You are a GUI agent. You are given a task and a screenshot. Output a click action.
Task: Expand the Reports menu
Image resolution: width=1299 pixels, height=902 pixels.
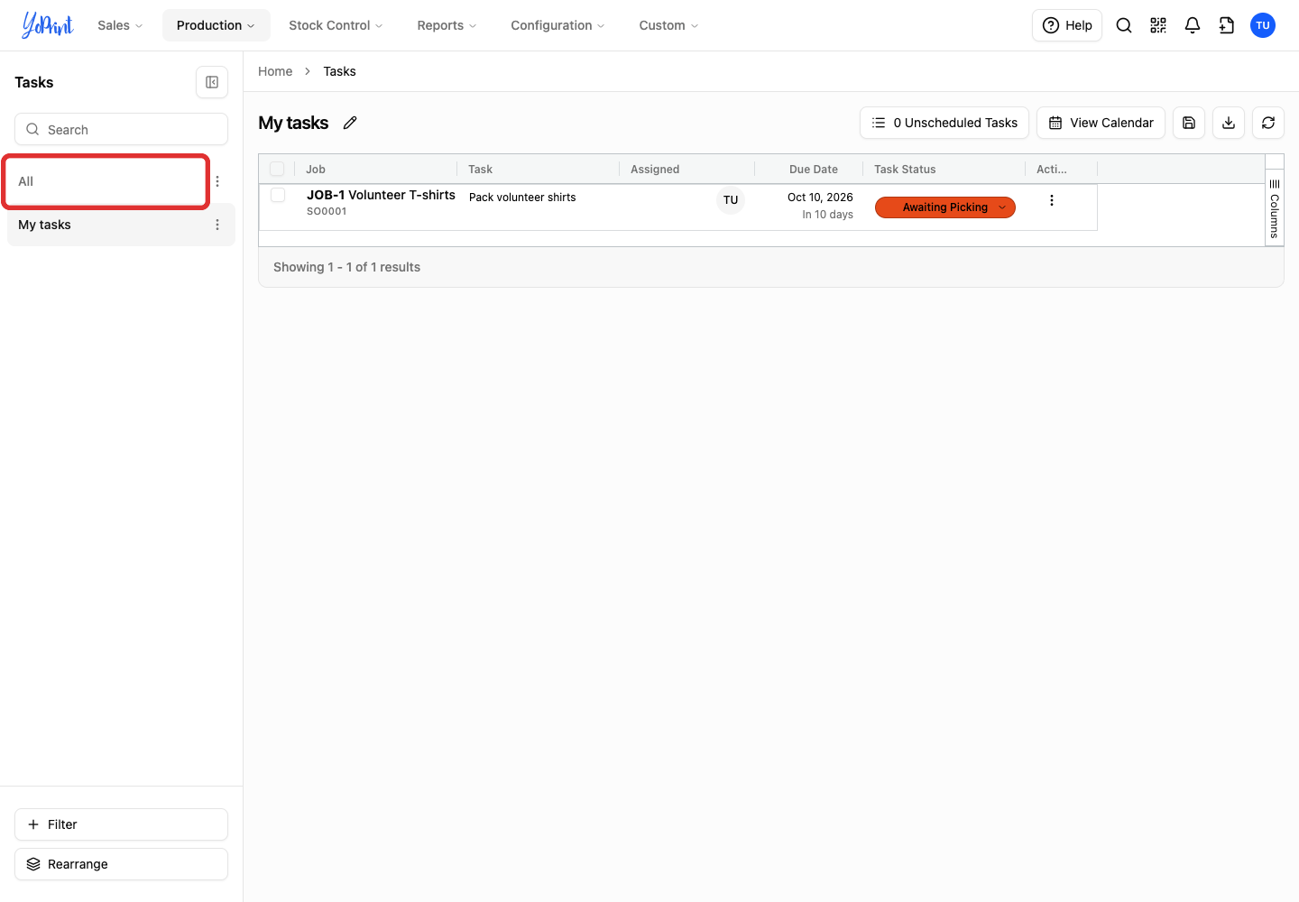(x=447, y=25)
